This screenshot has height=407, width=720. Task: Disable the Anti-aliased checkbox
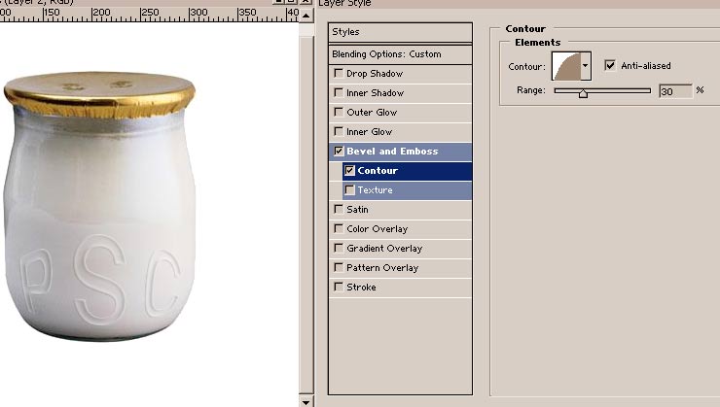pos(610,65)
